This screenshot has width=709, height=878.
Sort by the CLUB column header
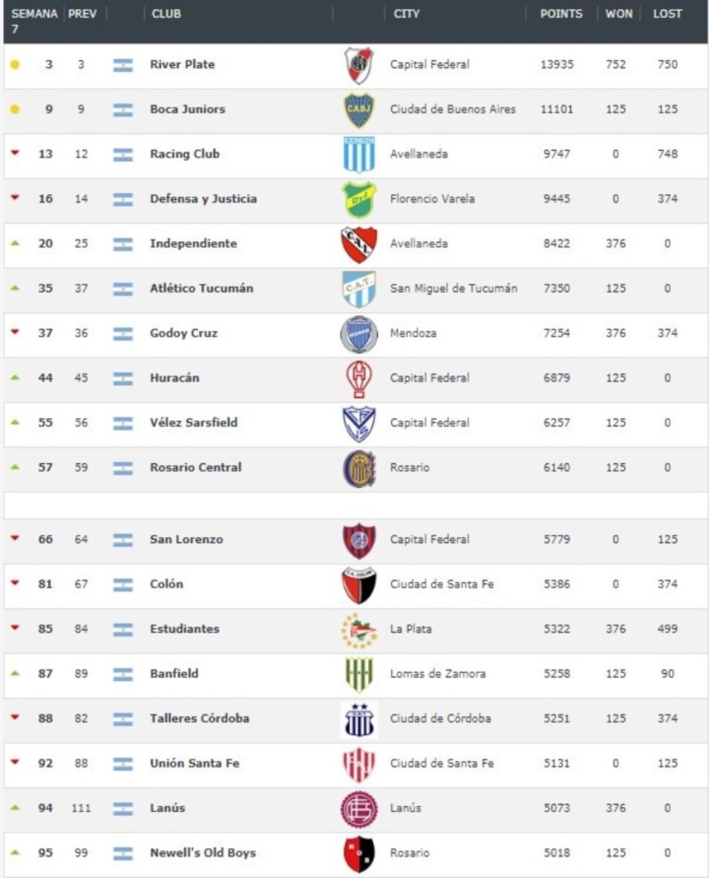click(x=167, y=14)
